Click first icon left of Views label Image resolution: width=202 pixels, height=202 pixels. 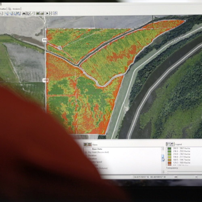coord(86,145)
